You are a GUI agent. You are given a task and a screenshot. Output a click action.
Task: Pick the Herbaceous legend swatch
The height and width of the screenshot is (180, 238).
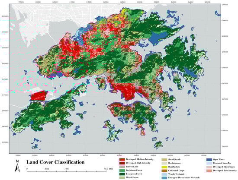point(164,163)
